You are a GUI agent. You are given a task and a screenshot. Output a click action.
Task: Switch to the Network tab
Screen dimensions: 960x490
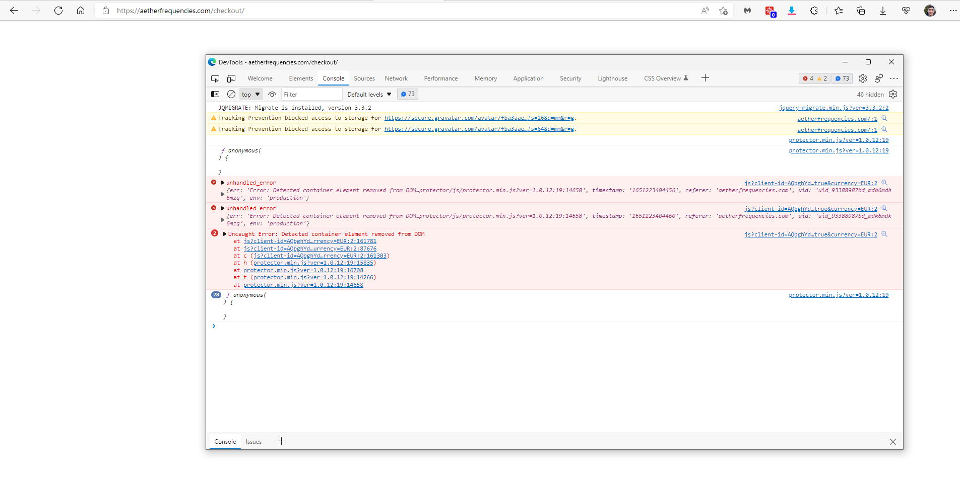pos(396,78)
